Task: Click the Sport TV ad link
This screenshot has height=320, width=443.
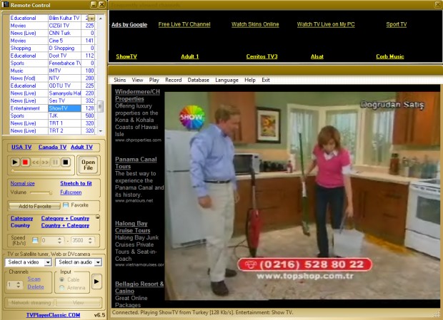Action: pyautogui.click(x=397, y=24)
